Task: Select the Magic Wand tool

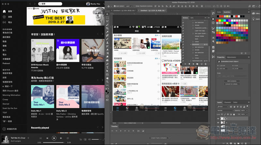Action: [107, 25]
